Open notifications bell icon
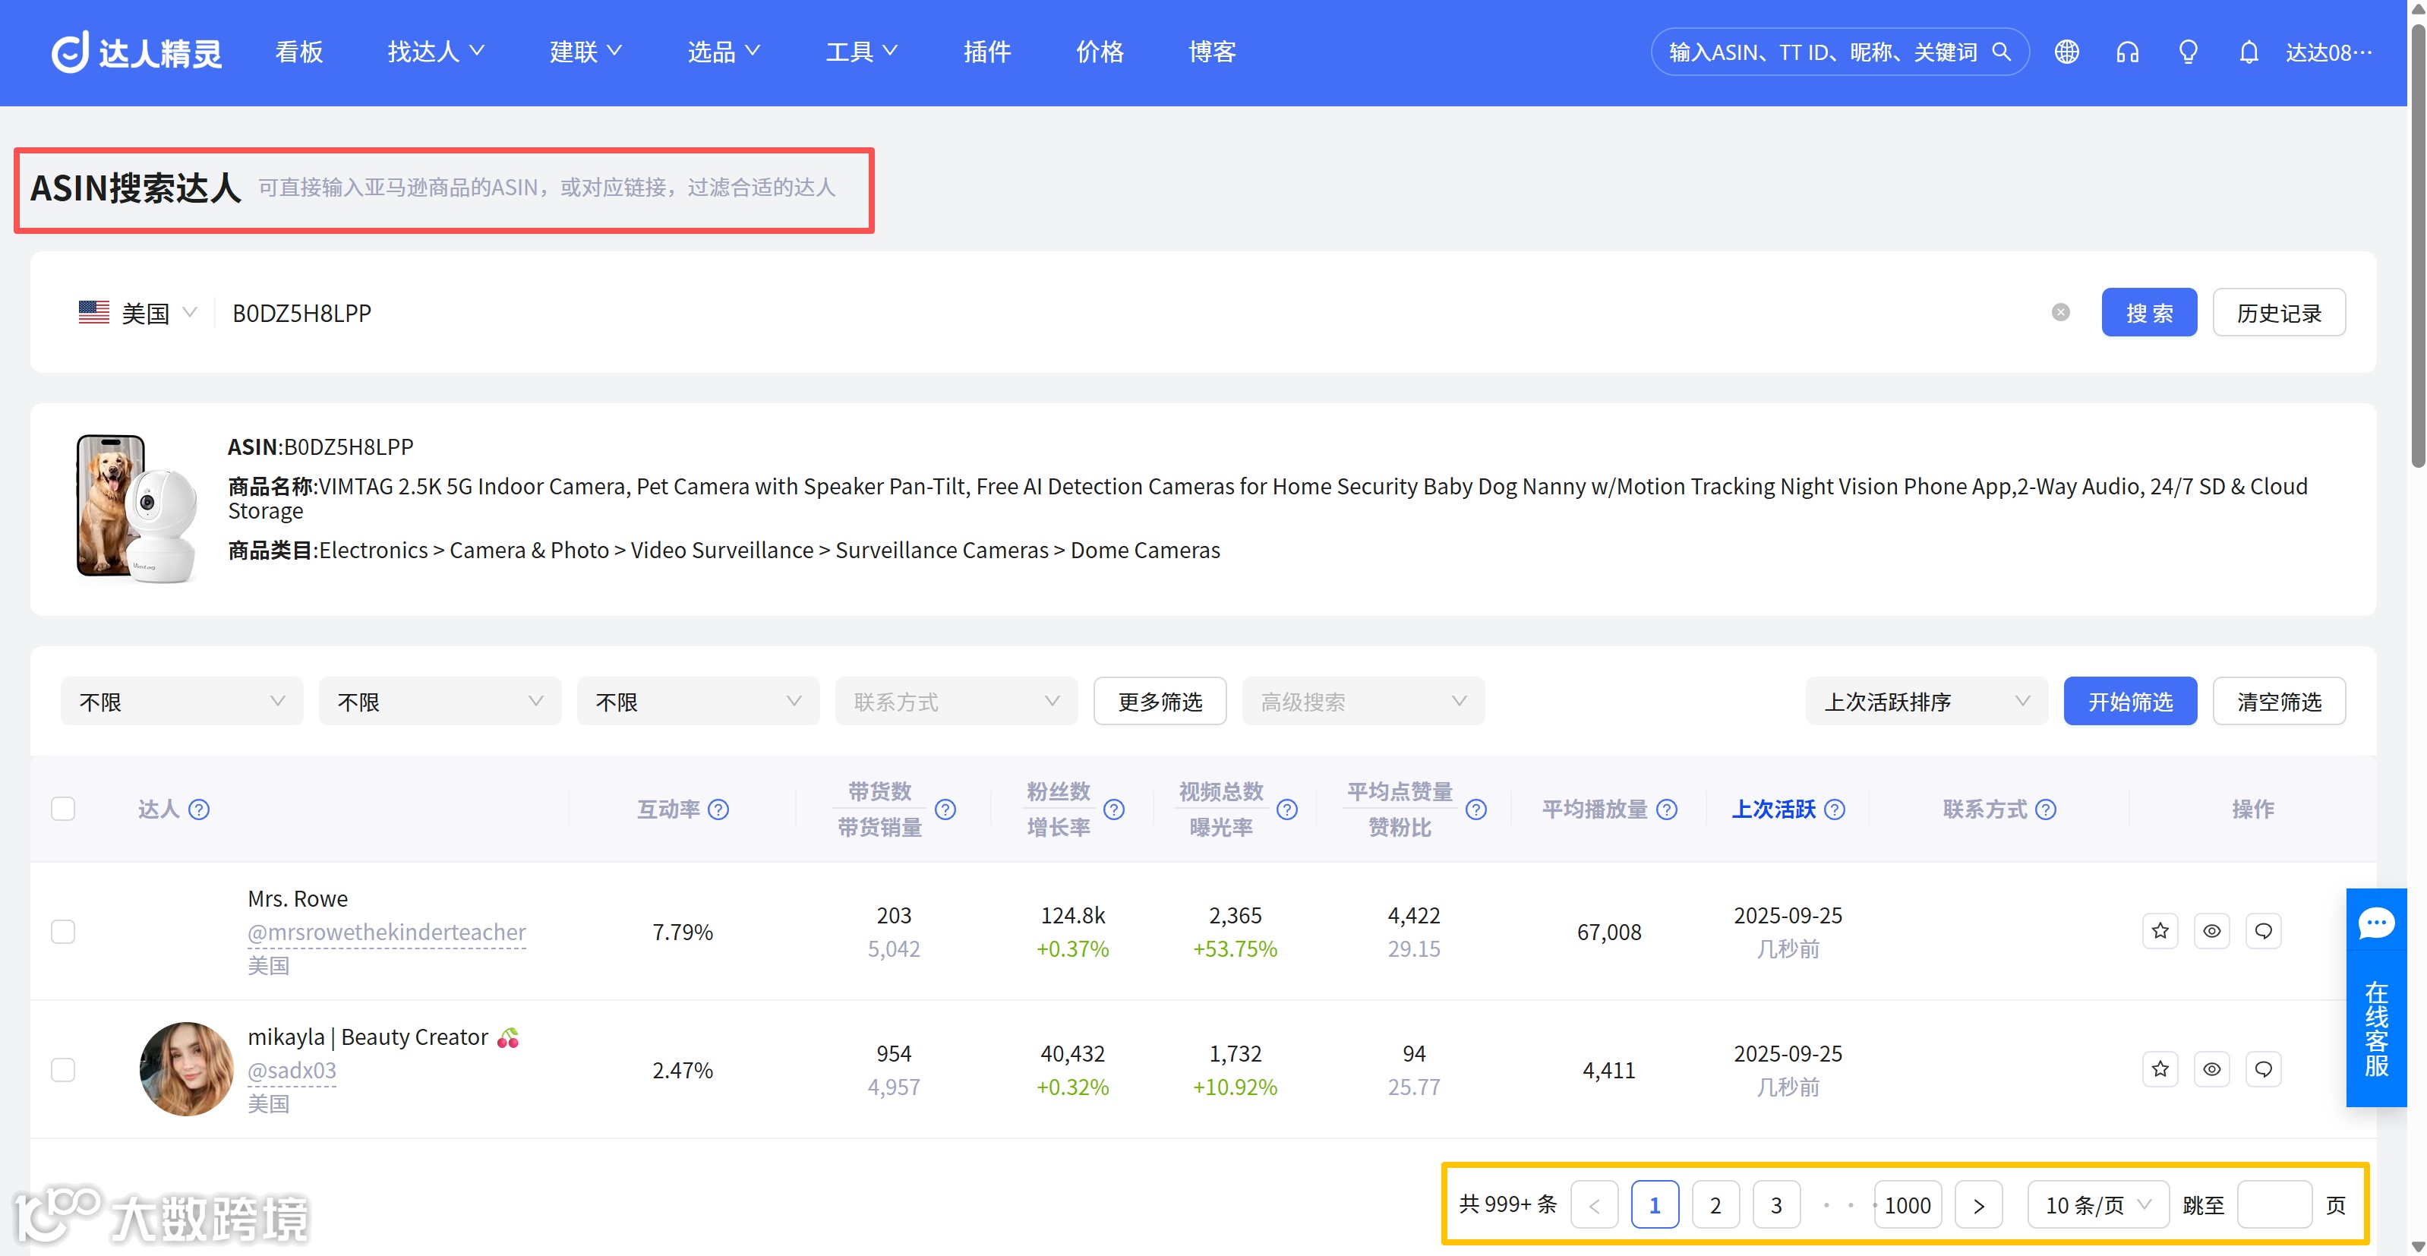Screen dimensions: 2427x1256 point(2248,52)
